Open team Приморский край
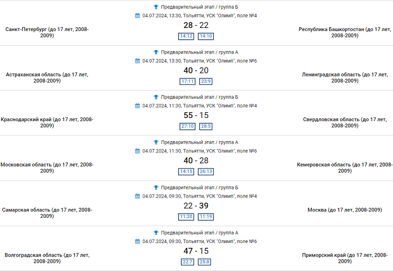Viewport: 393px width, 271px height. (x=345, y=258)
